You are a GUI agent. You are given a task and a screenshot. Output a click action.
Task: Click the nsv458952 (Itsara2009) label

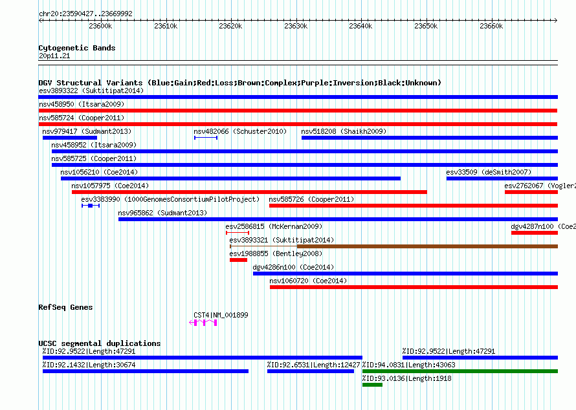[x=94, y=145]
